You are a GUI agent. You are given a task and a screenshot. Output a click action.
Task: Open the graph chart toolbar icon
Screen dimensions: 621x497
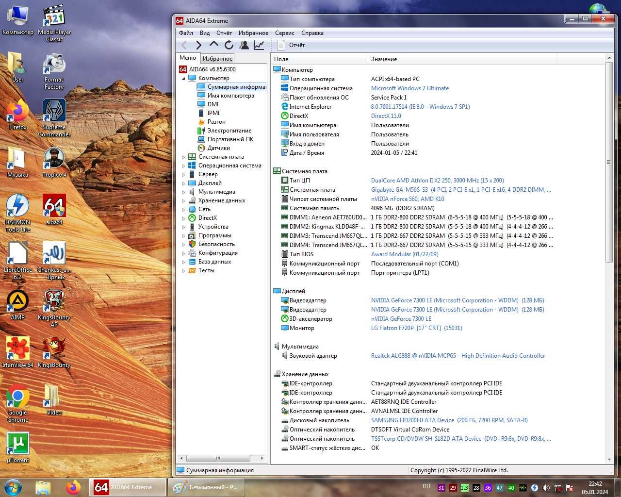tap(259, 45)
